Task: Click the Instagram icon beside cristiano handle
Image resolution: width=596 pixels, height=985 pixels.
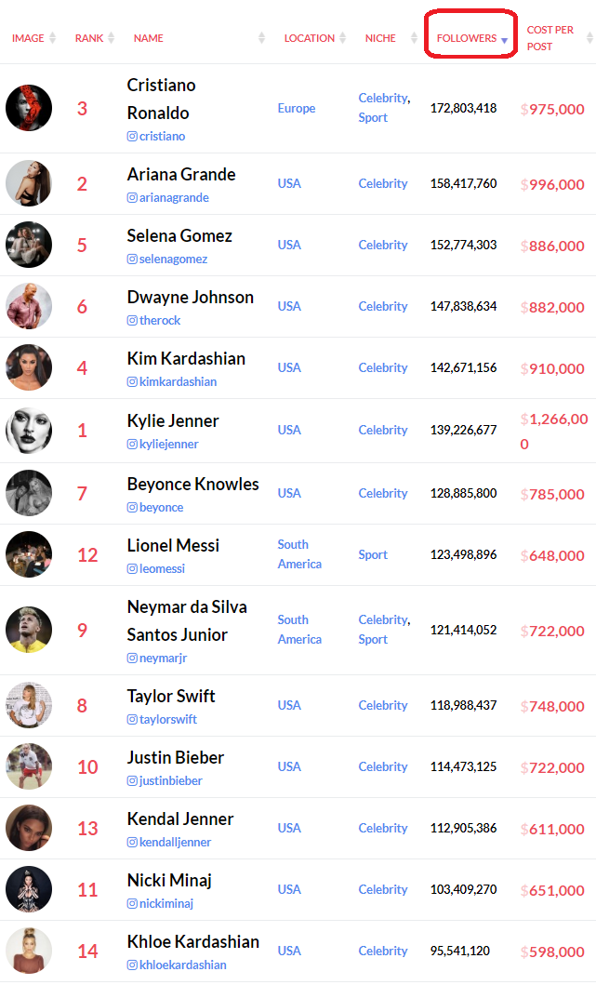Action: pos(132,137)
